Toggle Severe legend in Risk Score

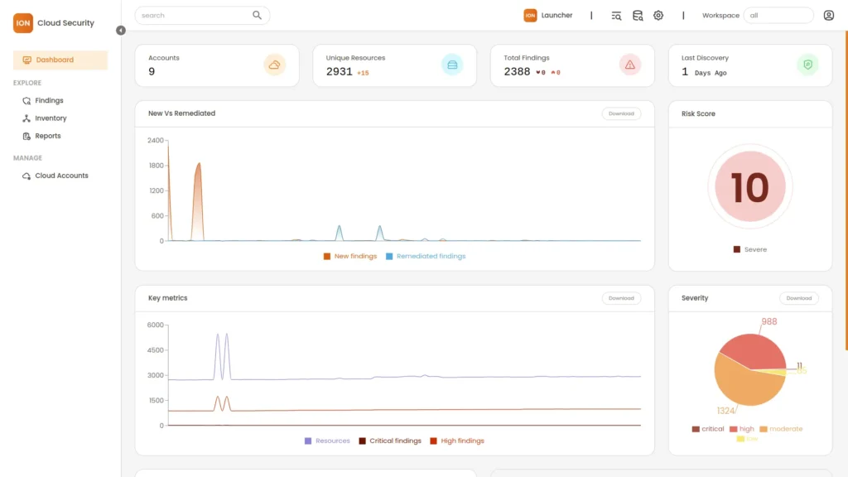[x=750, y=249]
